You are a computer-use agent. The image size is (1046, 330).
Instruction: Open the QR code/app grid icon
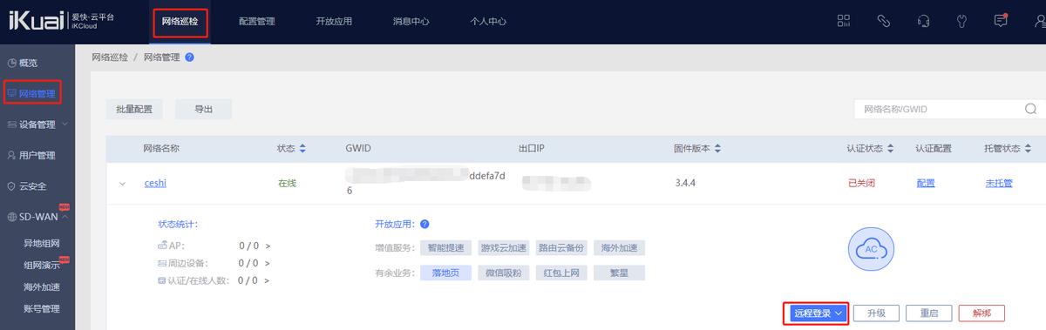(843, 21)
